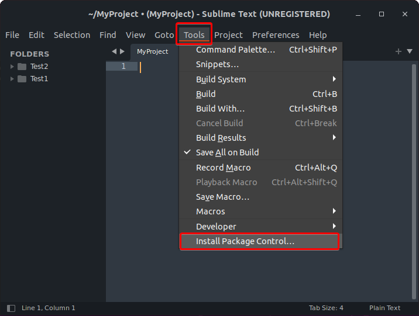Click Tab Size: 4 in status bar
419x316 pixels.
pos(326,308)
